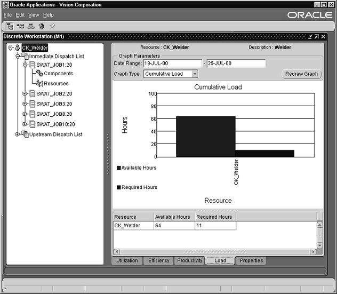This screenshot has height=294, width=337.
Task: Click the Oracle Applications title bar icon
Action: [6, 5]
